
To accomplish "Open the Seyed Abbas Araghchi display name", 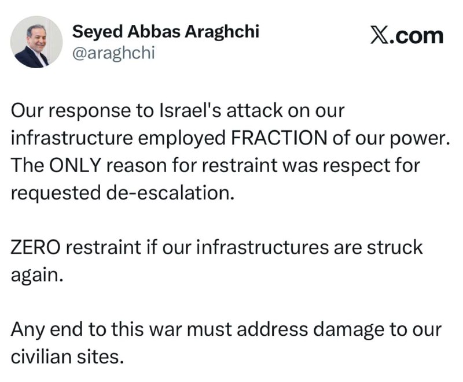I will (166, 32).
